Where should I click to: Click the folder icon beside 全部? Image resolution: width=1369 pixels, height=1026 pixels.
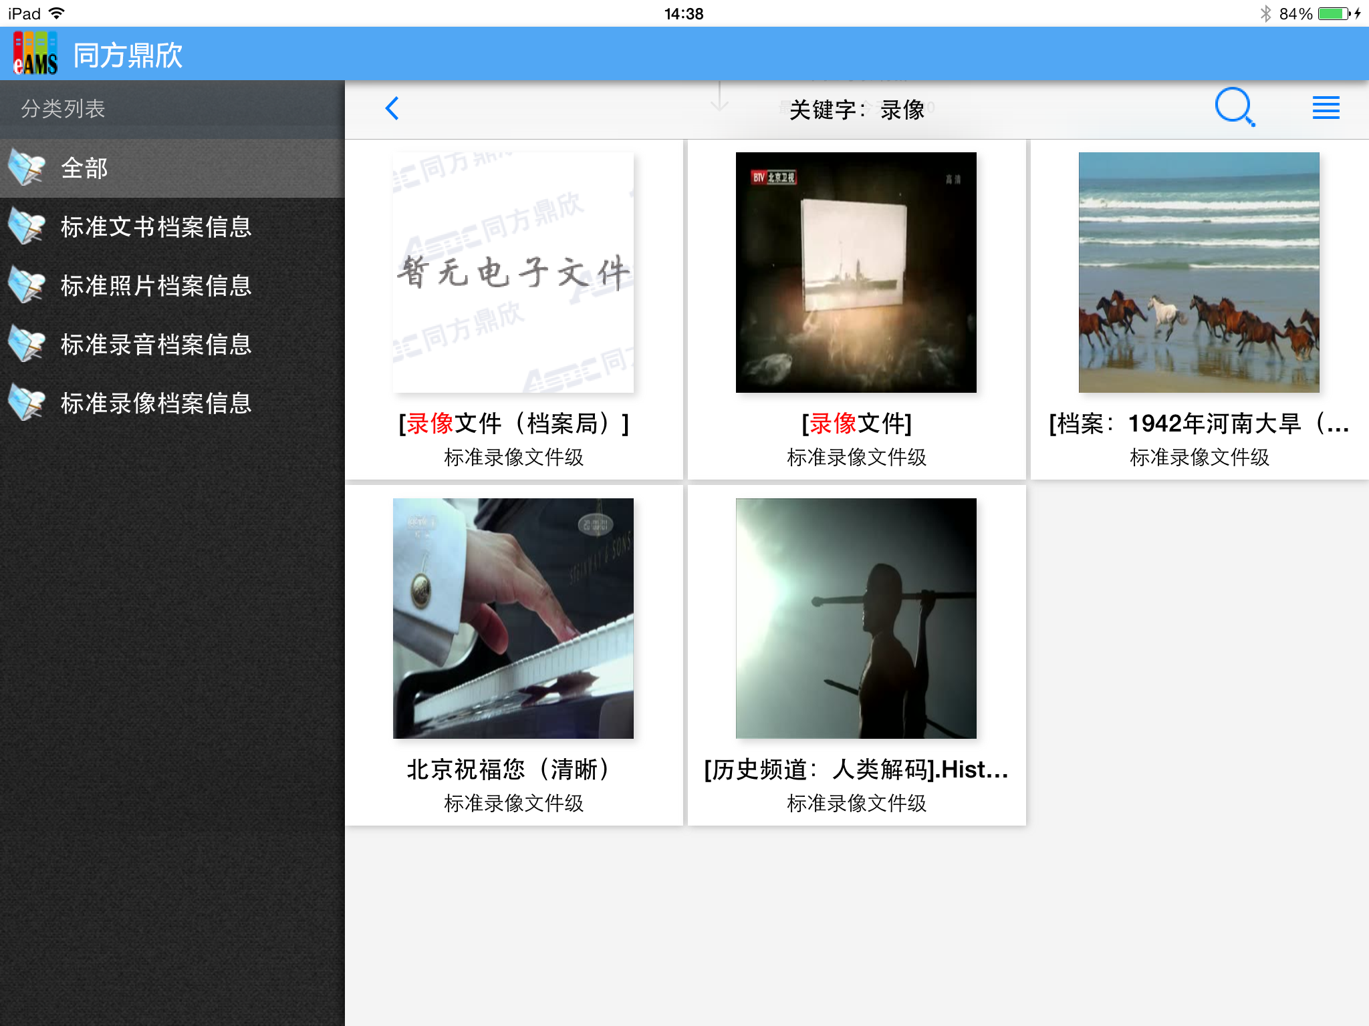[x=27, y=168]
